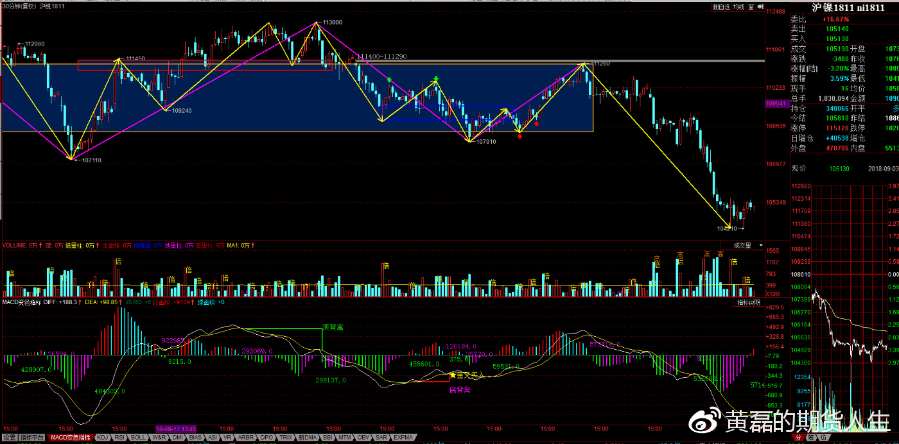Click the 顶背离 divergence label
Image resolution: width=899 pixels, height=444 pixels.
(333, 327)
